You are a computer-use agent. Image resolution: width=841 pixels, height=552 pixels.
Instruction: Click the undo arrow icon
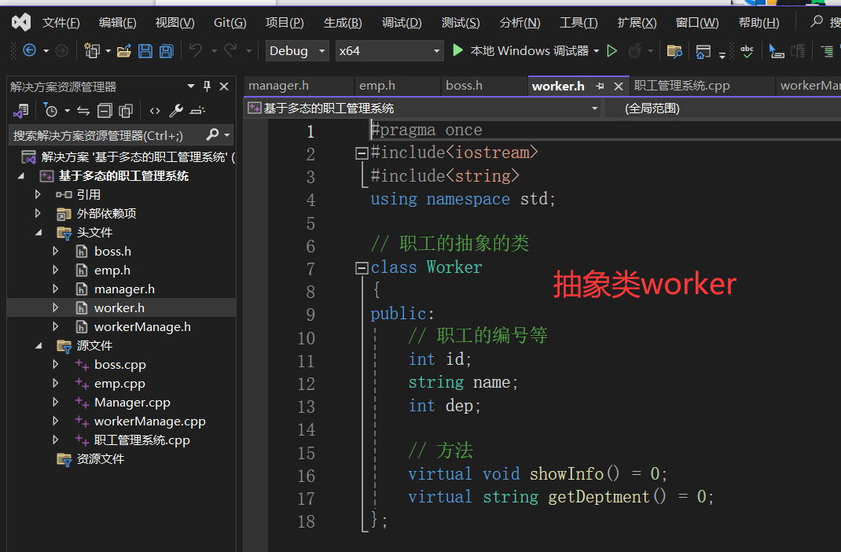[195, 50]
